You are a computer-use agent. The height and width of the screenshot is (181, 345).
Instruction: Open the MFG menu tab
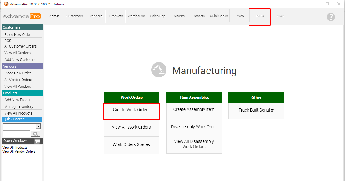(x=260, y=16)
